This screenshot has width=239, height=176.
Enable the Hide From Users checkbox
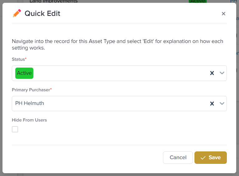click(15, 129)
